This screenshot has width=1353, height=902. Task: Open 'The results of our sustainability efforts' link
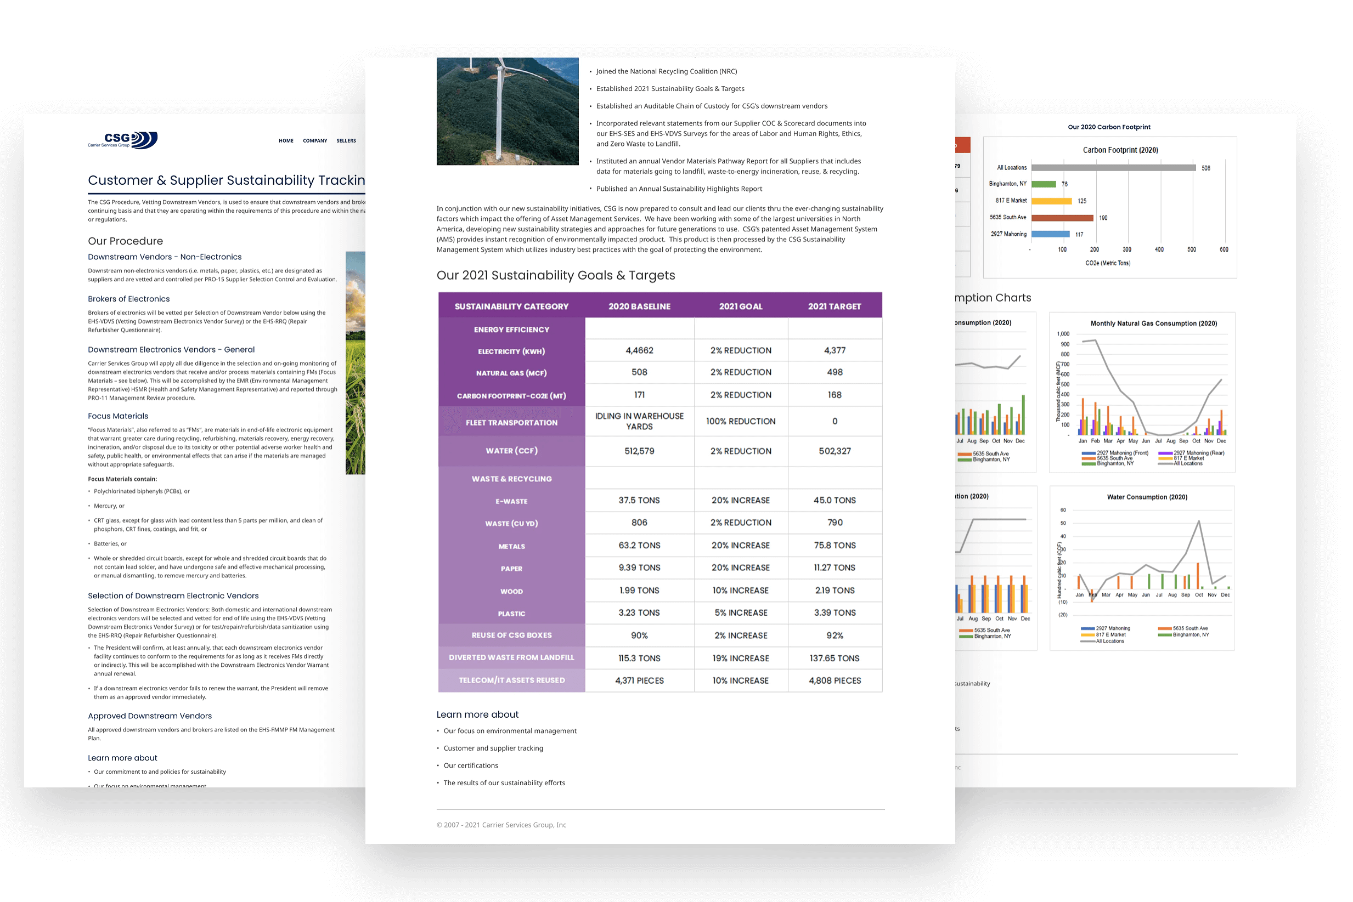[x=504, y=783]
